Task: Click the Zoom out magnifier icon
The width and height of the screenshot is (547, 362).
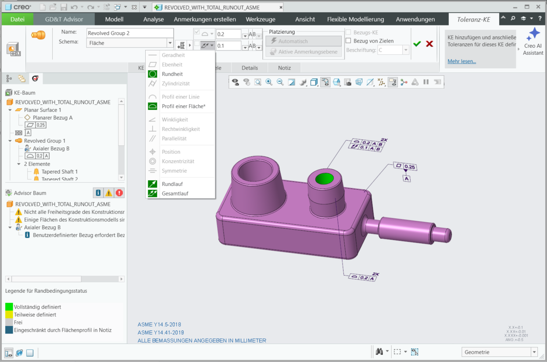Action: tap(280, 82)
